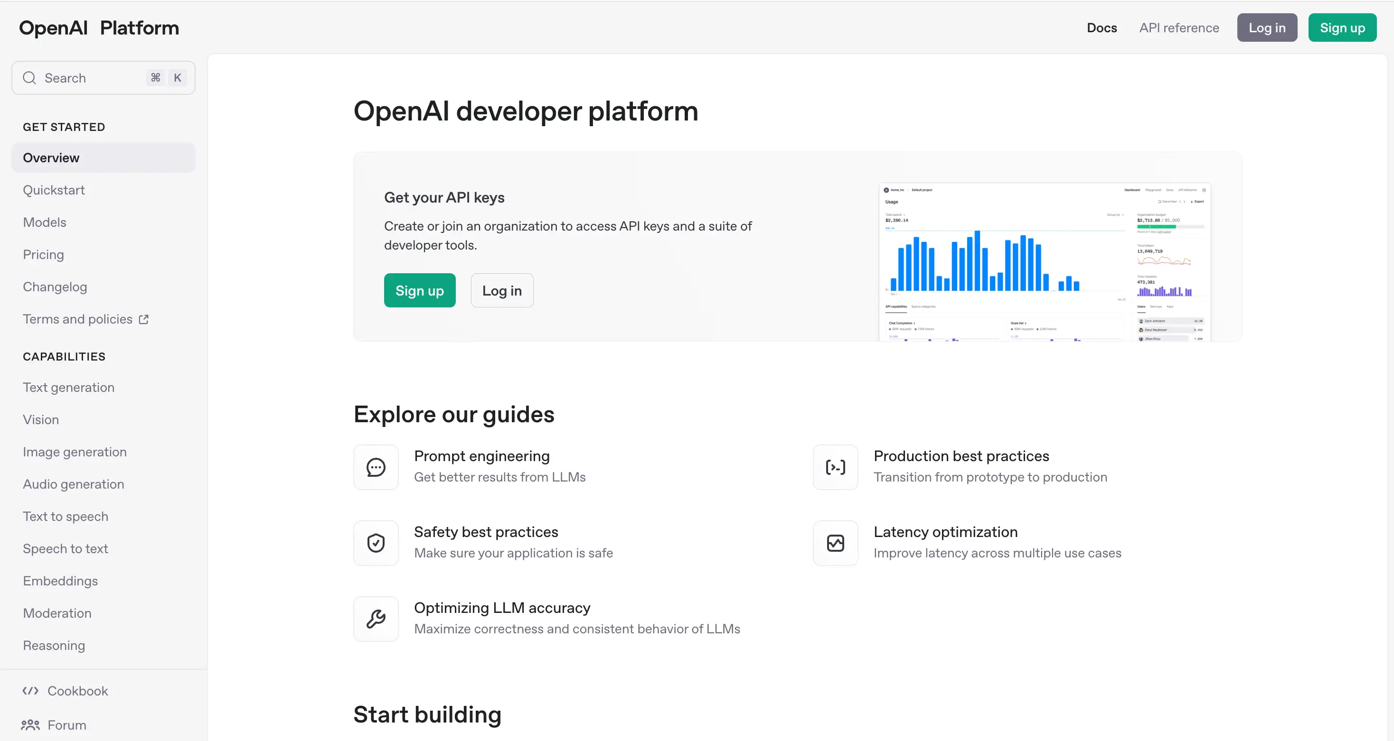
Task: Click the OpenAI Platform logo
Action: [99, 28]
